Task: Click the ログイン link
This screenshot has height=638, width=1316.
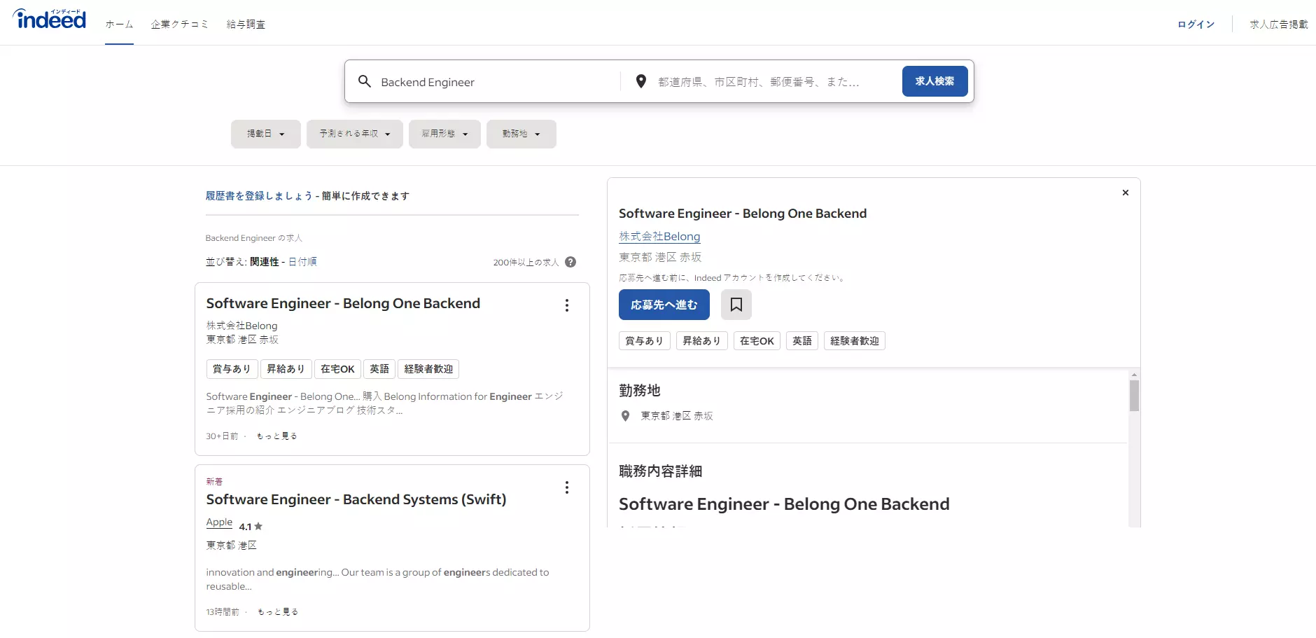Action: pyautogui.click(x=1196, y=25)
